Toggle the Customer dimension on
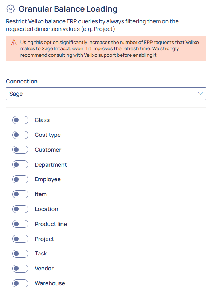212x294 pixels. (x=20, y=150)
